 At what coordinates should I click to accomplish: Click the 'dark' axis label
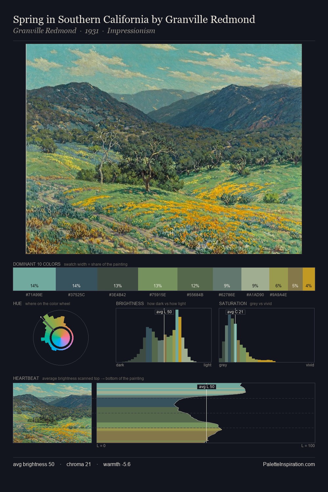coord(120,365)
